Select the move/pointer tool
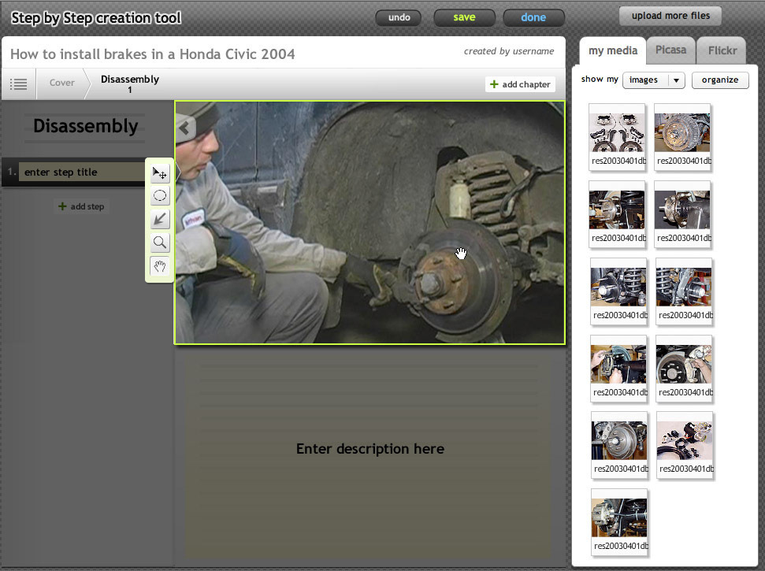765x571 pixels. click(159, 173)
